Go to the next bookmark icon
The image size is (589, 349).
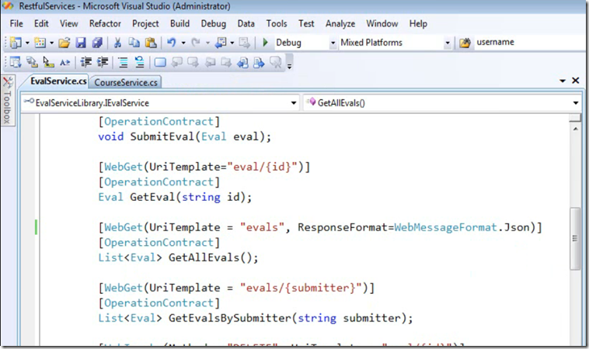click(193, 62)
